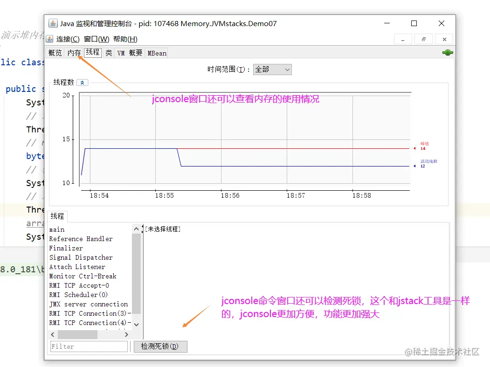Switch to the 类 tab
The height and width of the screenshot is (367, 490).
coord(109,53)
